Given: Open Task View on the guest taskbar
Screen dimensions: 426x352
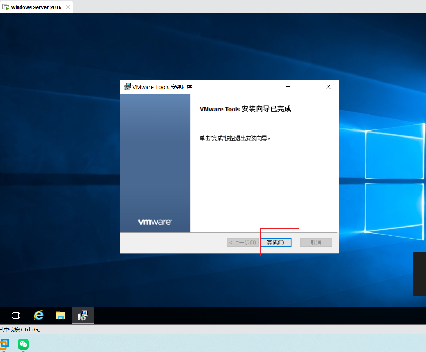Looking at the screenshot, I should (16, 315).
